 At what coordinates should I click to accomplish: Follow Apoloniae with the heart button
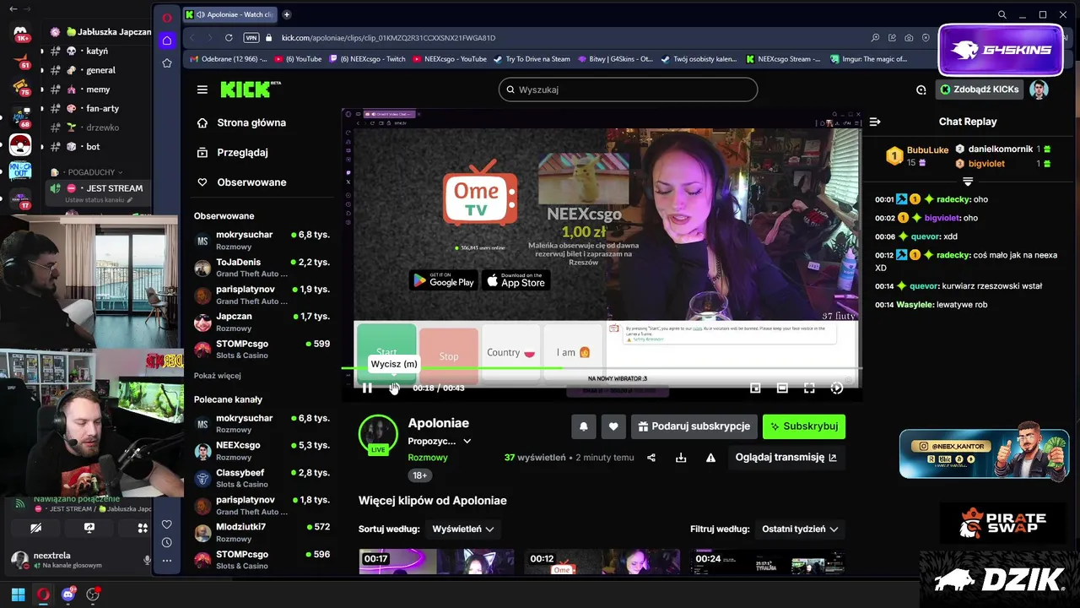coord(613,426)
